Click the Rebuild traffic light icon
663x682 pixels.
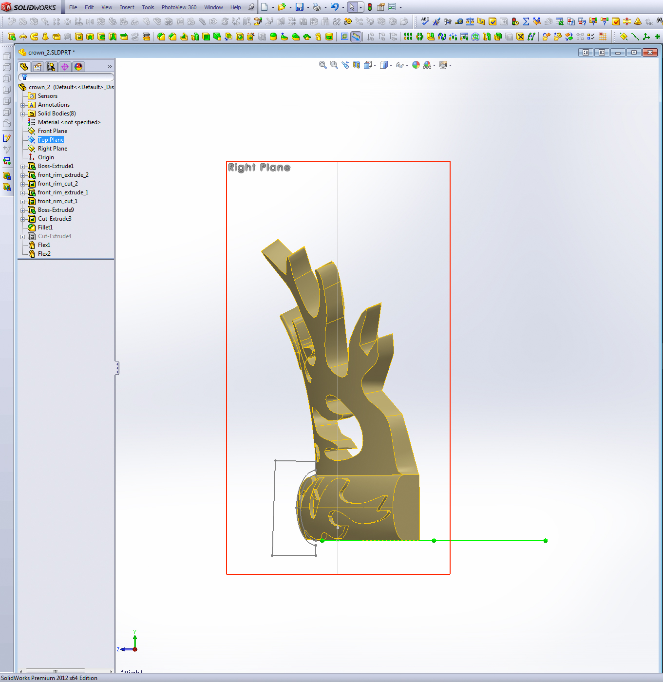pyautogui.click(x=370, y=7)
